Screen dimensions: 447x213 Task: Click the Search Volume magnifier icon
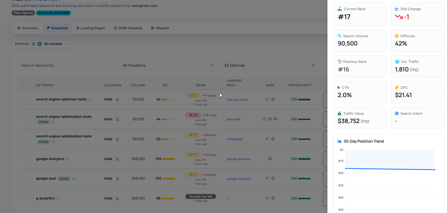[x=340, y=36]
